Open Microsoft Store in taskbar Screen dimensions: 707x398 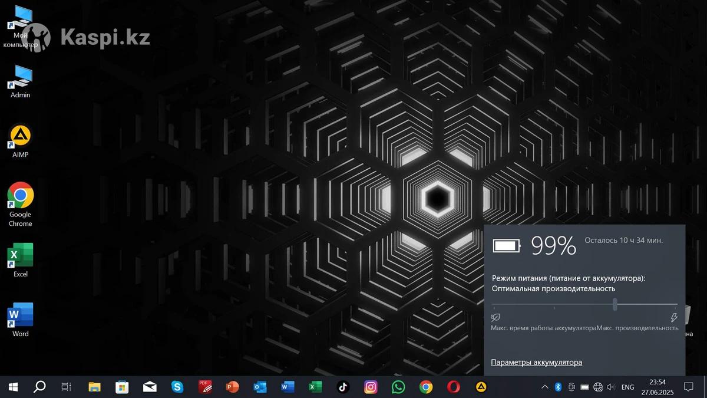pos(122,387)
